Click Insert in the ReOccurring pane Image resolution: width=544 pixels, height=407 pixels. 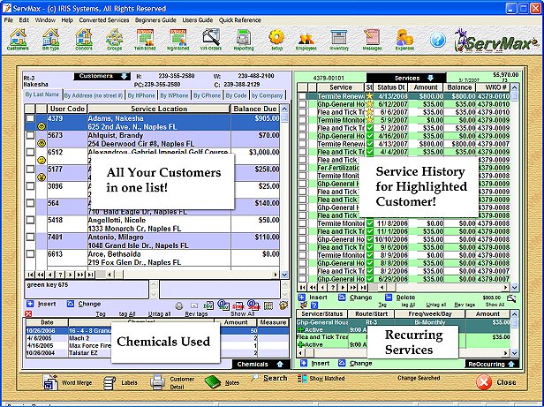tap(321, 363)
